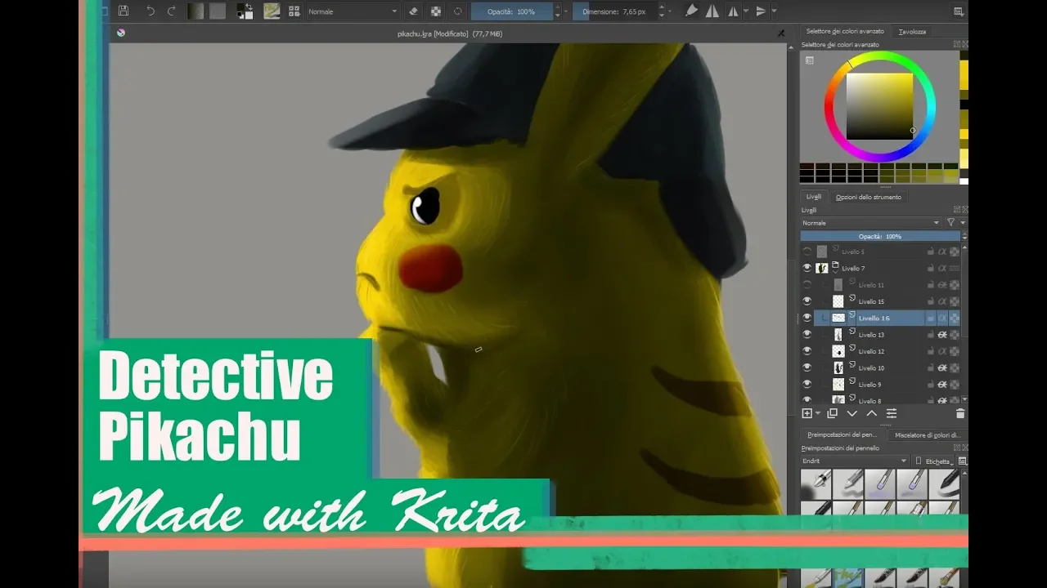The width and height of the screenshot is (1047, 588).
Task: Switch to the Tavolozza tab
Action: tap(912, 31)
